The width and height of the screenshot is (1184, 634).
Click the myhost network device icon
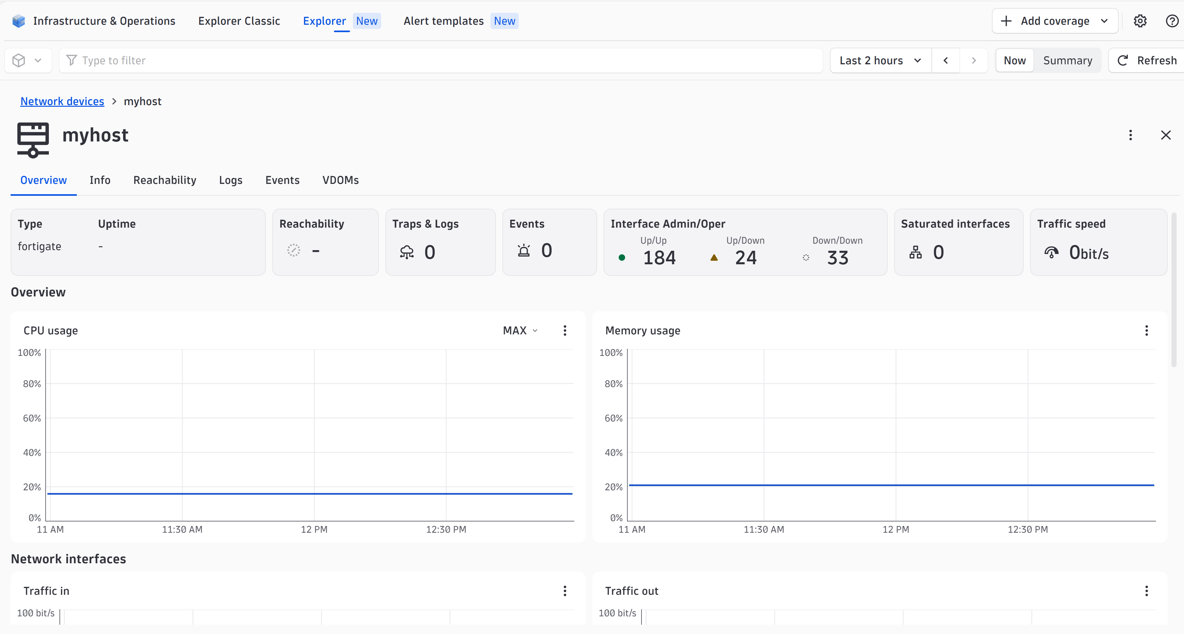click(x=33, y=140)
